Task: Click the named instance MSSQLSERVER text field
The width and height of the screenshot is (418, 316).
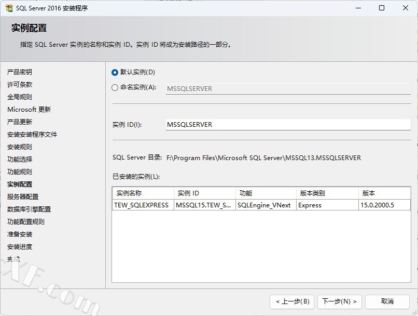Action: tap(288, 89)
